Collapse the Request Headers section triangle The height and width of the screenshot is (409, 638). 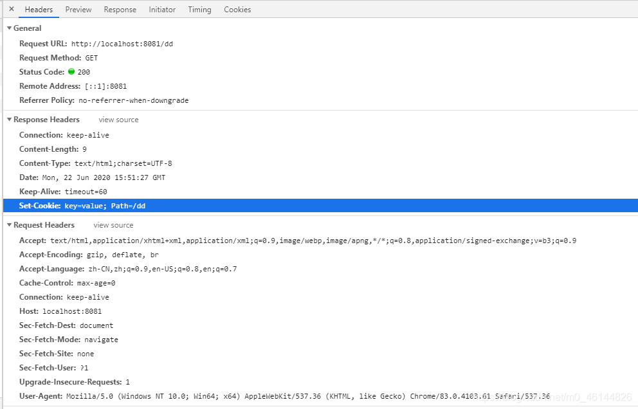click(x=9, y=225)
